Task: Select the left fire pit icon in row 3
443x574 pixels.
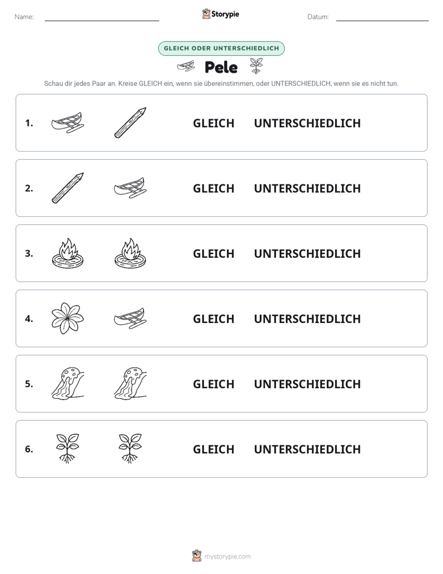Action: [x=68, y=253]
